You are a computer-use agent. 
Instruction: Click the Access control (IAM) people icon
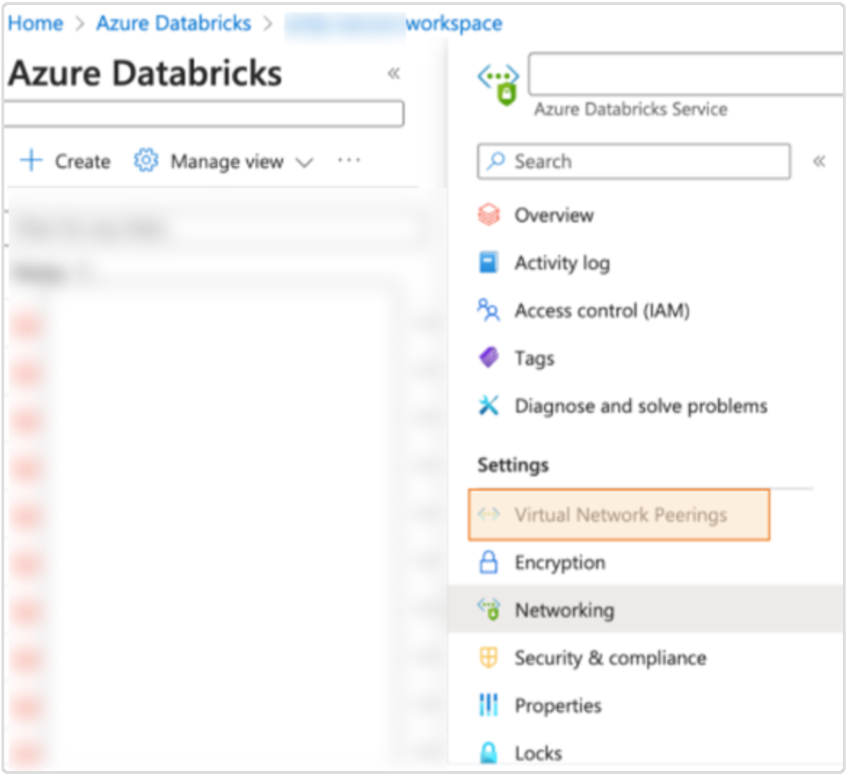tap(489, 310)
